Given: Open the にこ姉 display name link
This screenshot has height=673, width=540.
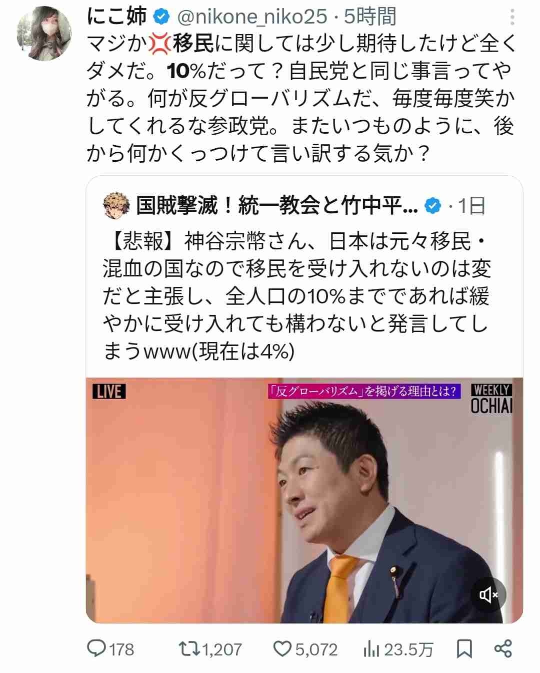Looking at the screenshot, I should (116, 17).
